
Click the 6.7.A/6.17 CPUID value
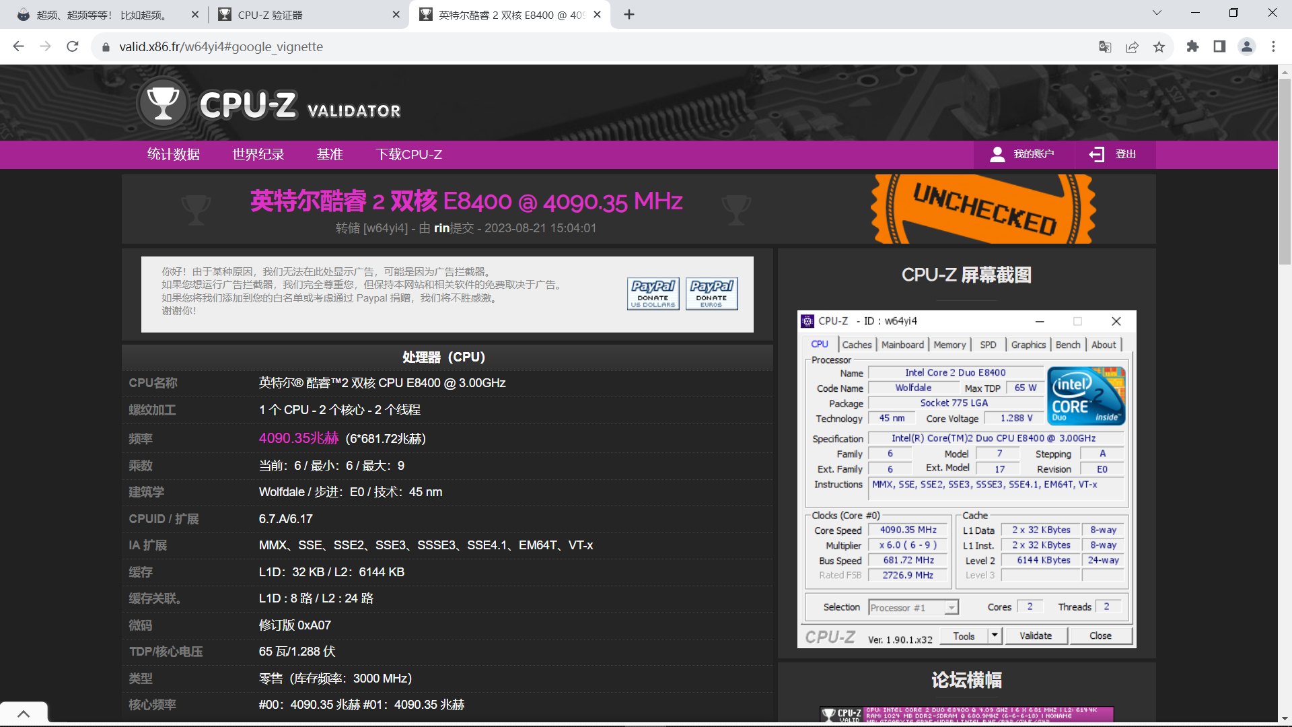(286, 519)
